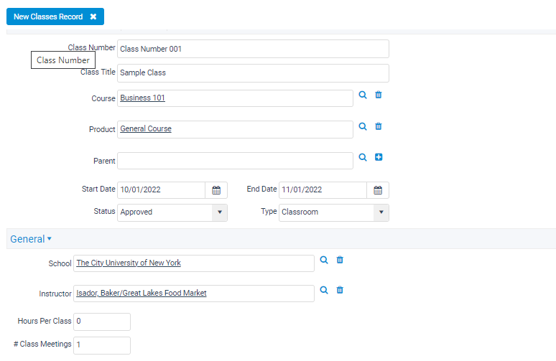556x361 pixels.
Task: Add new Parent record with plus icon
Action: [x=379, y=157]
